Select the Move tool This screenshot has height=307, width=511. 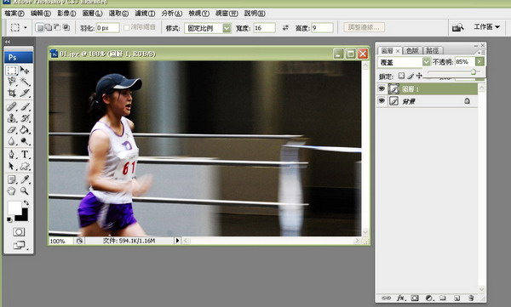[x=25, y=70]
